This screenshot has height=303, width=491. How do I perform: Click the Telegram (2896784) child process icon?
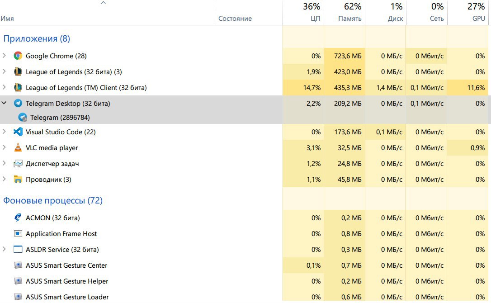coord(23,117)
